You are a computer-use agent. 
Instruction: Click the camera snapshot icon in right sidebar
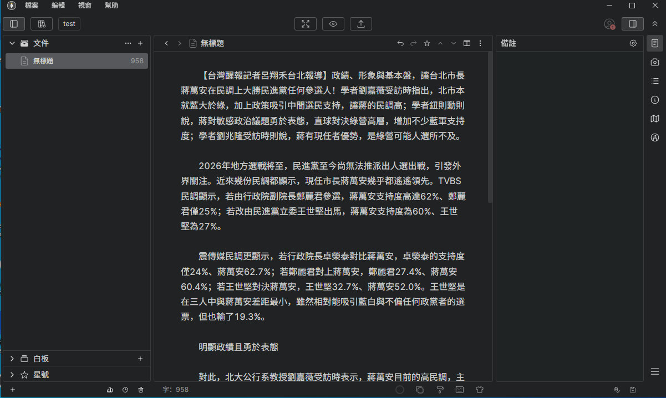click(654, 63)
